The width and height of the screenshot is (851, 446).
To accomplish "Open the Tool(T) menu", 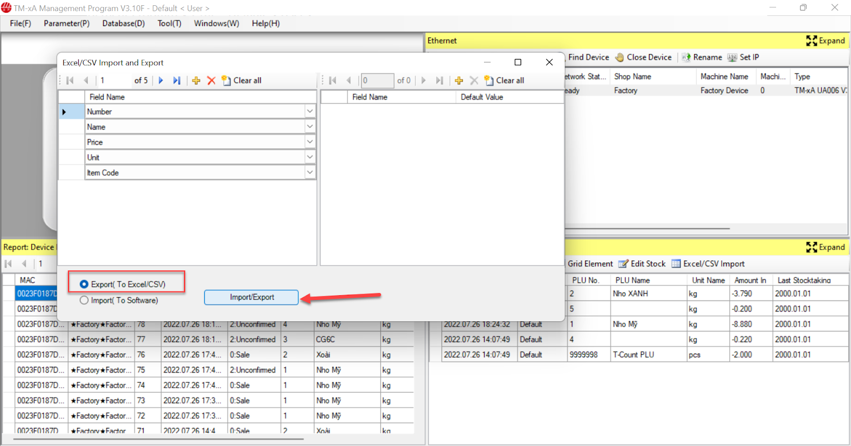I will click(169, 23).
